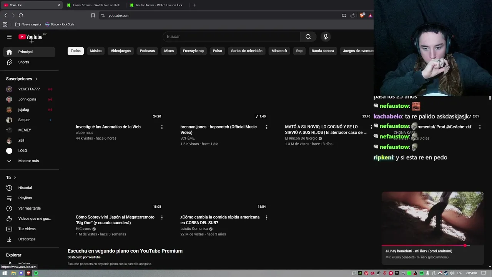Image resolution: width=492 pixels, height=277 pixels.
Task: Open the YouTube hamburger guide menu
Action: (x=9, y=37)
